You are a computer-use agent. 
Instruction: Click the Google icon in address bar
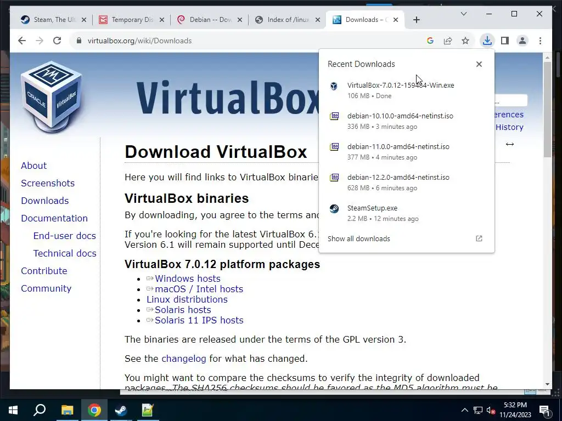(x=430, y=41)
